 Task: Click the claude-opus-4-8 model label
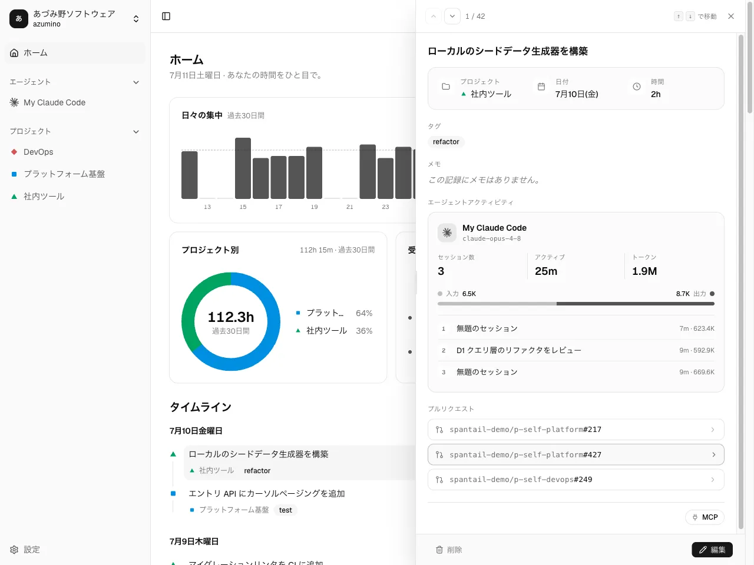pyautogui.click(x=491, y=239)
